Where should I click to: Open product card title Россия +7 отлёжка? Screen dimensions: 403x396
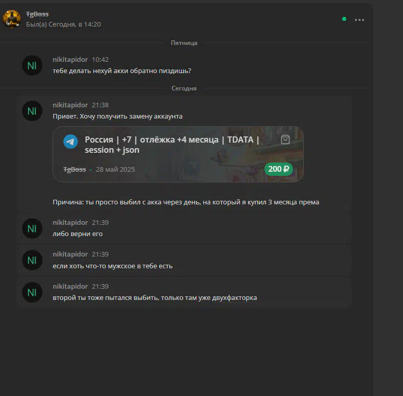pos(172,145)
